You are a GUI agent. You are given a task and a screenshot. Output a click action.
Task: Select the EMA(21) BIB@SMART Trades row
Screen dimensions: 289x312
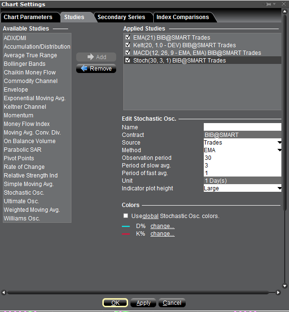pyautogui.click(x=202, y=37)
